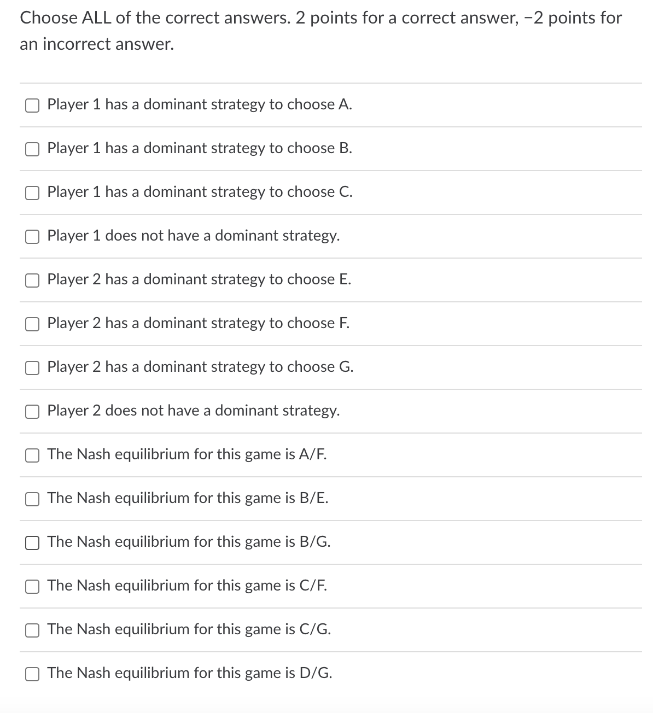Check 'The Nash equilibrium for this game is B/E'
Image resolution: width=653 pixels, height=713 pixels.
point(32,499)
